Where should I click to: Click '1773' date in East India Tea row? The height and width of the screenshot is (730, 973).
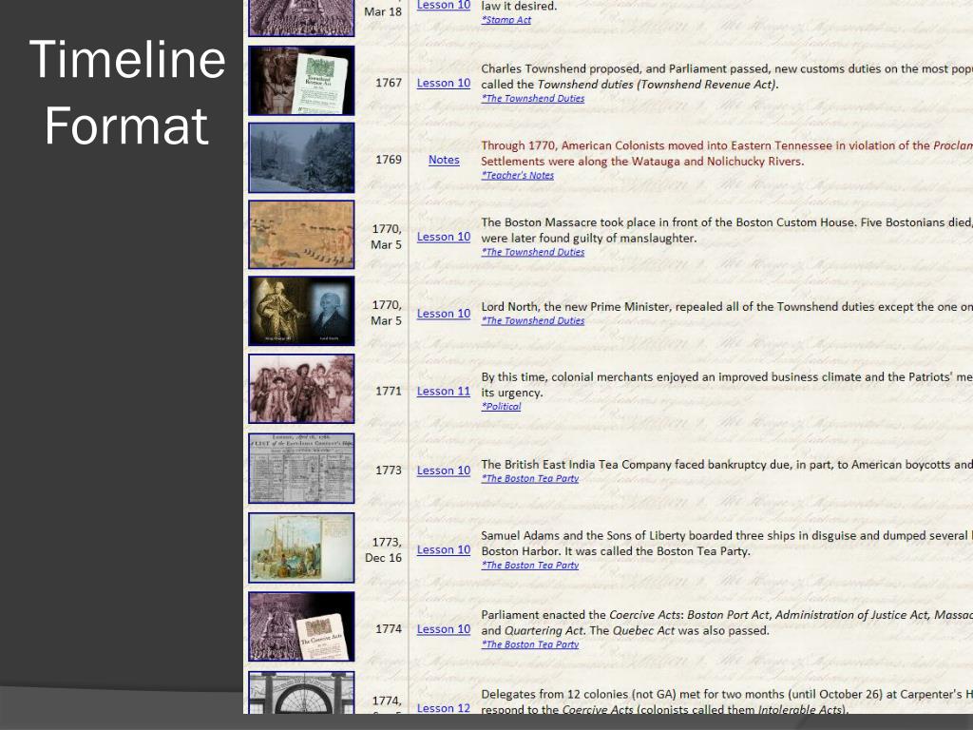click(x=389, y=471)
